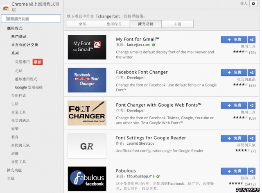The height and width of the screenshot is (193, 262).
Task: Open sidebar 擴充功能 section
Action: (14, 170)
